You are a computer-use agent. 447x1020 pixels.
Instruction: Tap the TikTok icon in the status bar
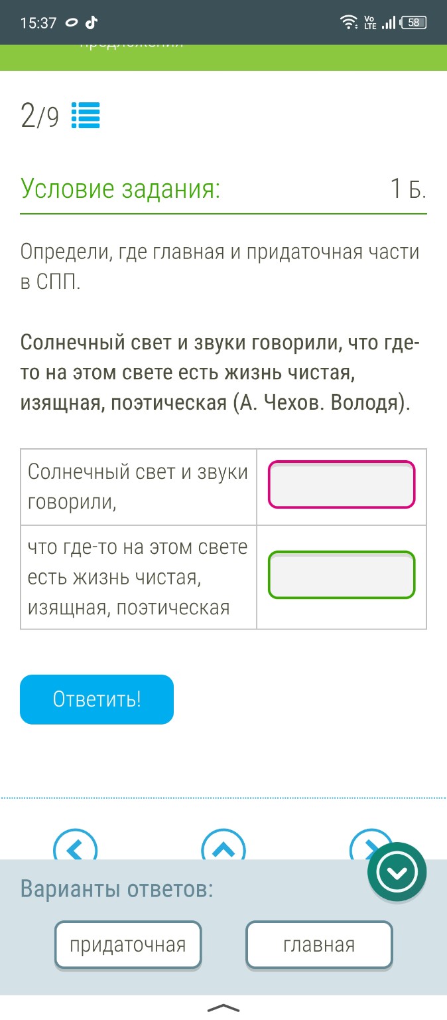click(92, 22)
